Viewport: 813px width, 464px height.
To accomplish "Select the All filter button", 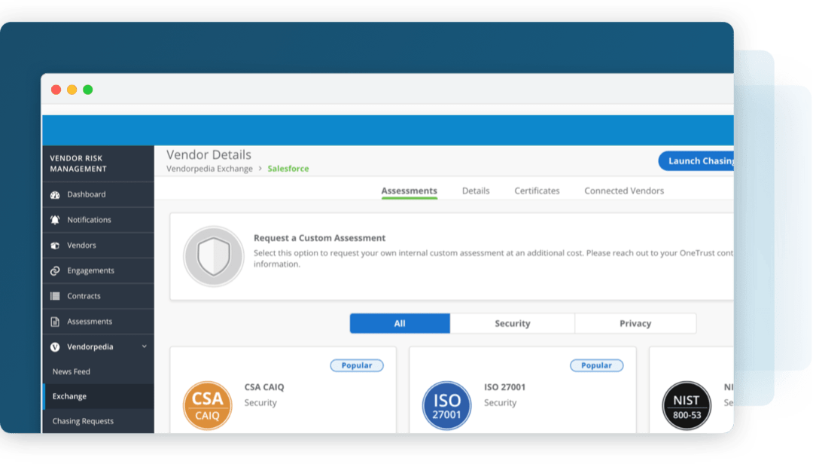I will coord(400,323).
